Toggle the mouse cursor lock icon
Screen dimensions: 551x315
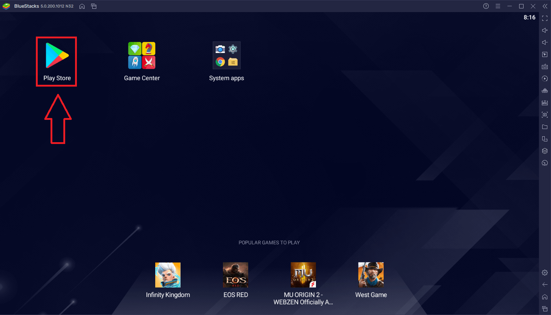click(x=545, y=54)
